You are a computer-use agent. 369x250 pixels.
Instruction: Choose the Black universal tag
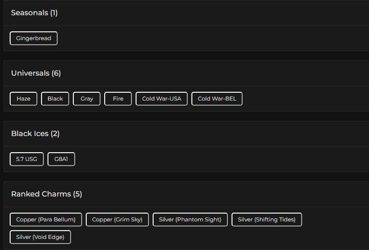[55, 99]
